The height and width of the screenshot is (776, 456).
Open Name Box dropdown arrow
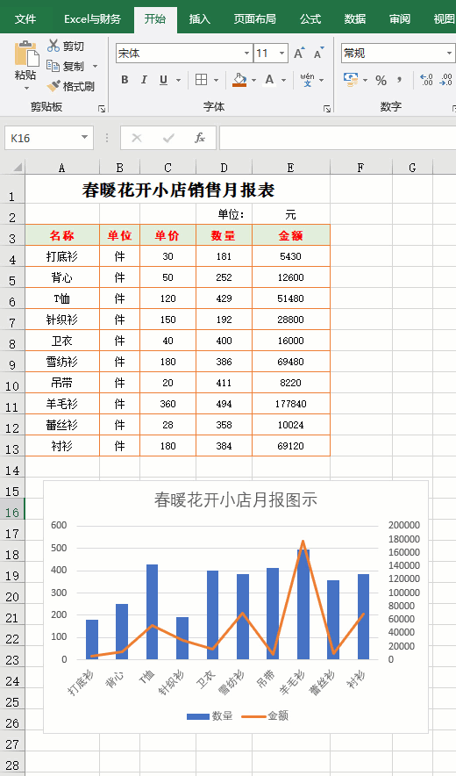click(84, 138)
